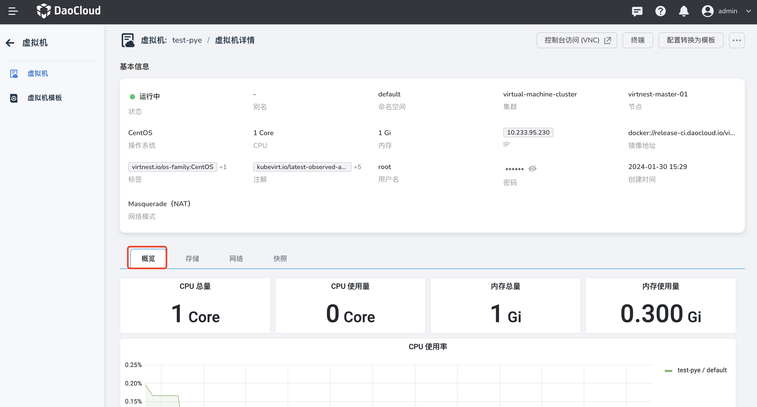Open the help question mark icon

[660, 11]
